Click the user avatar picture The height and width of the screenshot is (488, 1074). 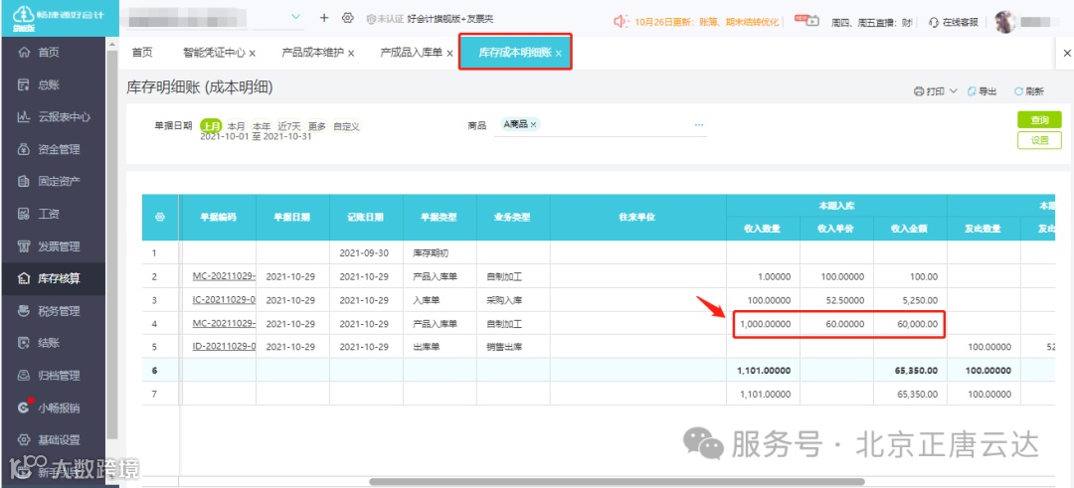pyautogui.click(x=1004, y=22)
